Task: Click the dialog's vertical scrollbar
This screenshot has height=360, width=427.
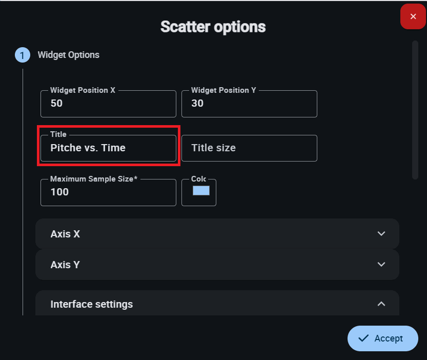Action: [x=415, y=110]
